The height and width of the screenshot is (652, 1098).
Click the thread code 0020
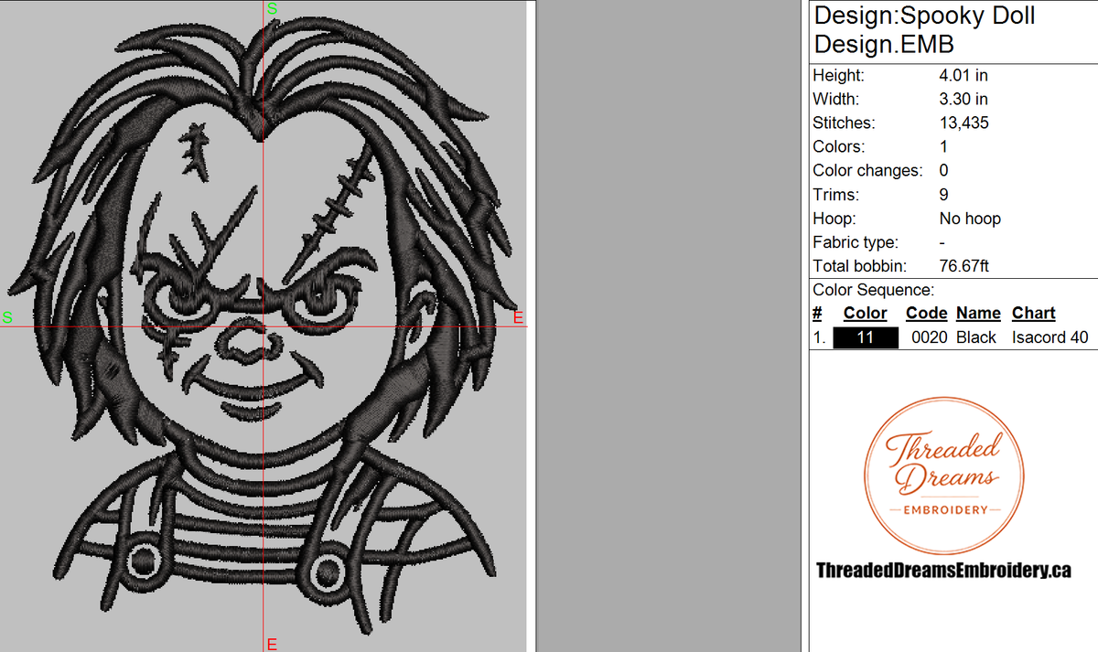click(x=930, y=337)
